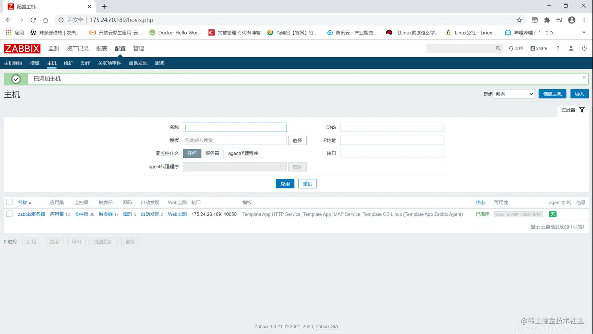593x334 pixels.
Task: Close the 已添加主机 message
Action: [584, 77]
